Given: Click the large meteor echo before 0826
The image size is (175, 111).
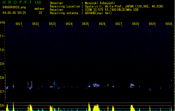Looking at the screenshot, I should (96, 85).
